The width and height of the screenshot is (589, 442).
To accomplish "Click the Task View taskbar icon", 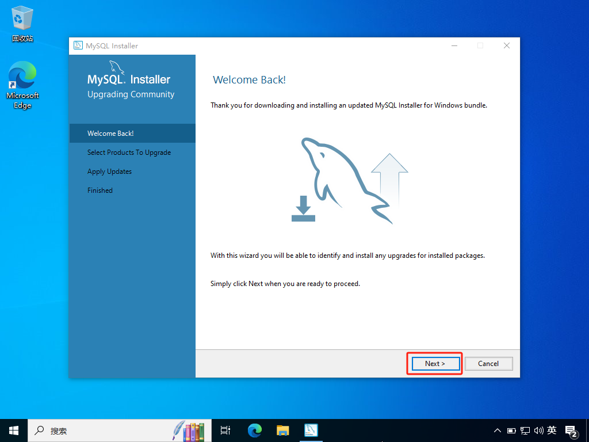I will tap(225, 430).
